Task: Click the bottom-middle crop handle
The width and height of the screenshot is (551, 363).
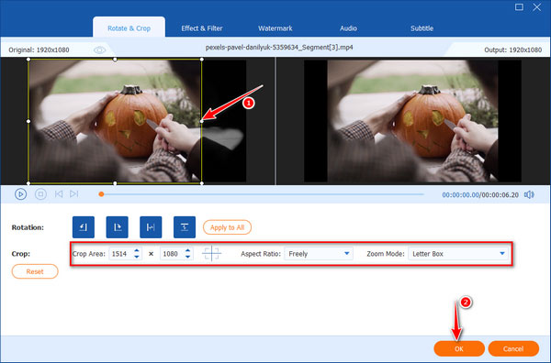Action: tap(115, 183)
